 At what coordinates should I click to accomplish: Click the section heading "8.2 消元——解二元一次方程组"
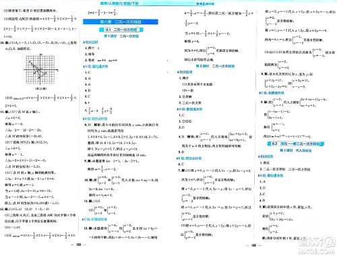[296, 143]
